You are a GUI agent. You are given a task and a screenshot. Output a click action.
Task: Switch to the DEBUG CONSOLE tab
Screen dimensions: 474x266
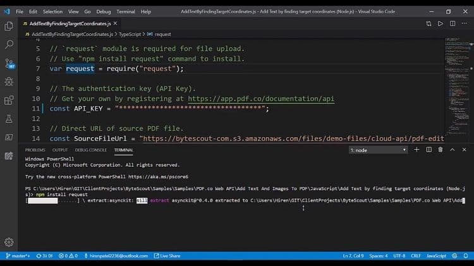pyautogui.click(x=91, y=150)
